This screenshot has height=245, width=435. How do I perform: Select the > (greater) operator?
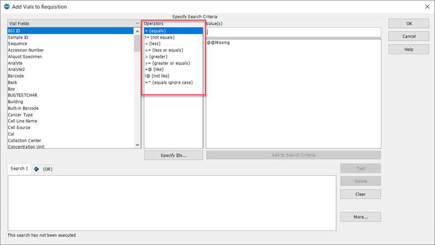click(173, 56)
